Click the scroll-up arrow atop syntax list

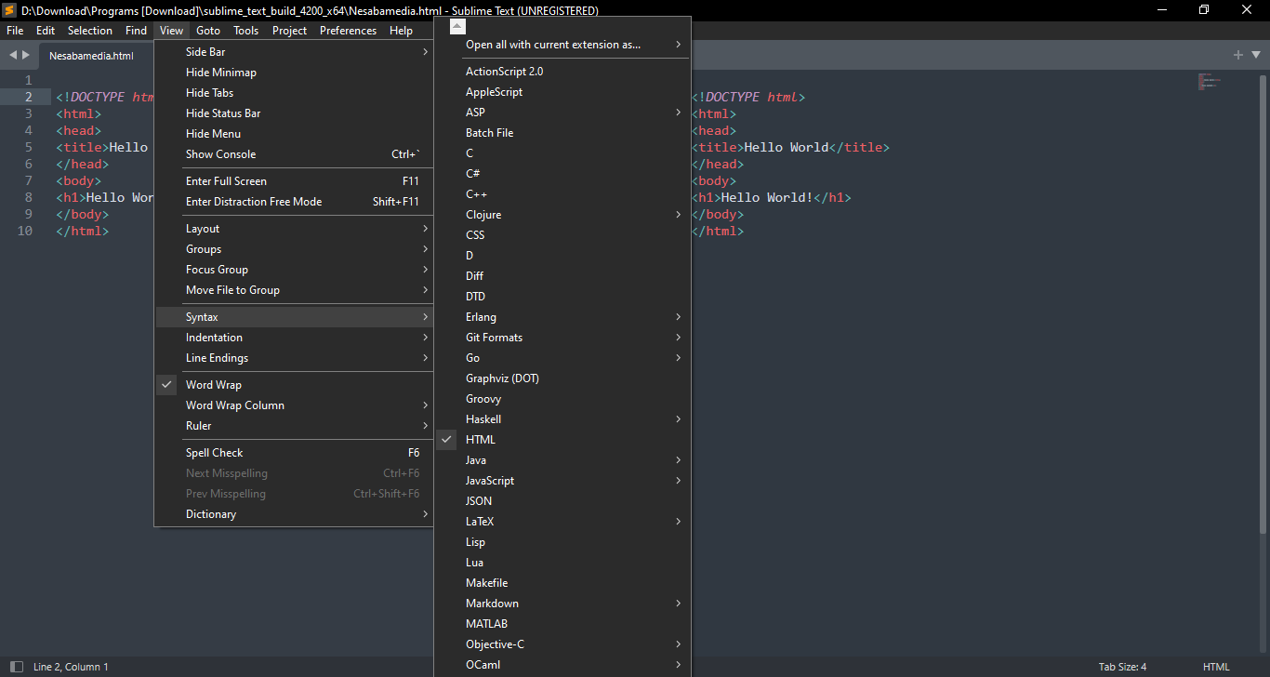coord(456,27)
